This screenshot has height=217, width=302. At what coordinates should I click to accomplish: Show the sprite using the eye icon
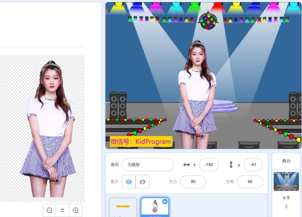[x=129, y=182]
